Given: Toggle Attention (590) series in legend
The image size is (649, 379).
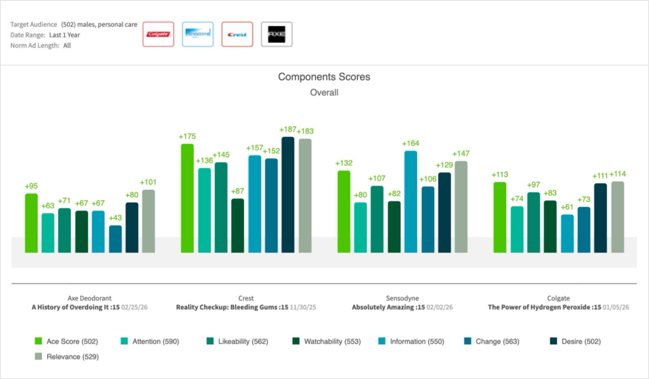Looking at the screenshot, I should (x=149, y=342).
